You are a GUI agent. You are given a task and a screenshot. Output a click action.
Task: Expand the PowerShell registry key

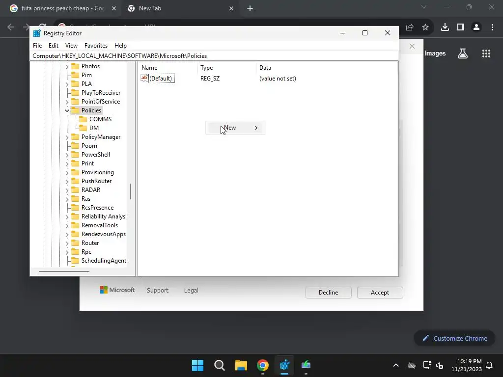coord(67,155)
